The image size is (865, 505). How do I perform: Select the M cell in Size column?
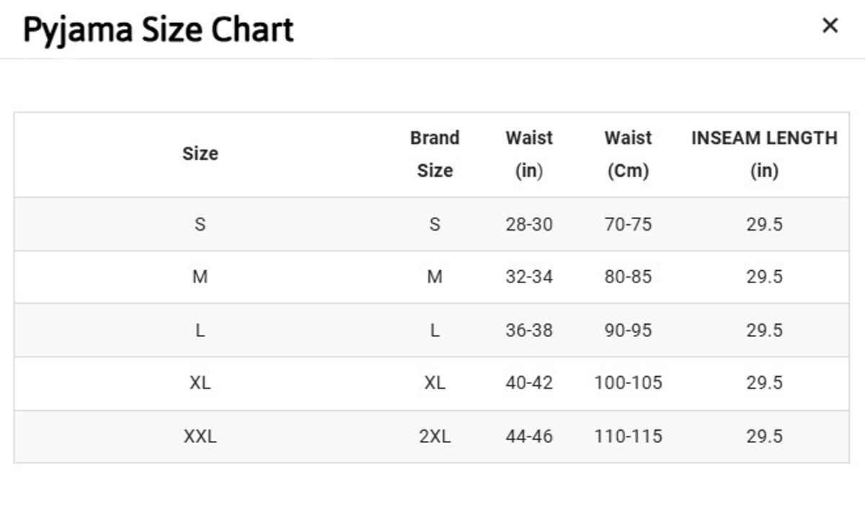[200, 277]
